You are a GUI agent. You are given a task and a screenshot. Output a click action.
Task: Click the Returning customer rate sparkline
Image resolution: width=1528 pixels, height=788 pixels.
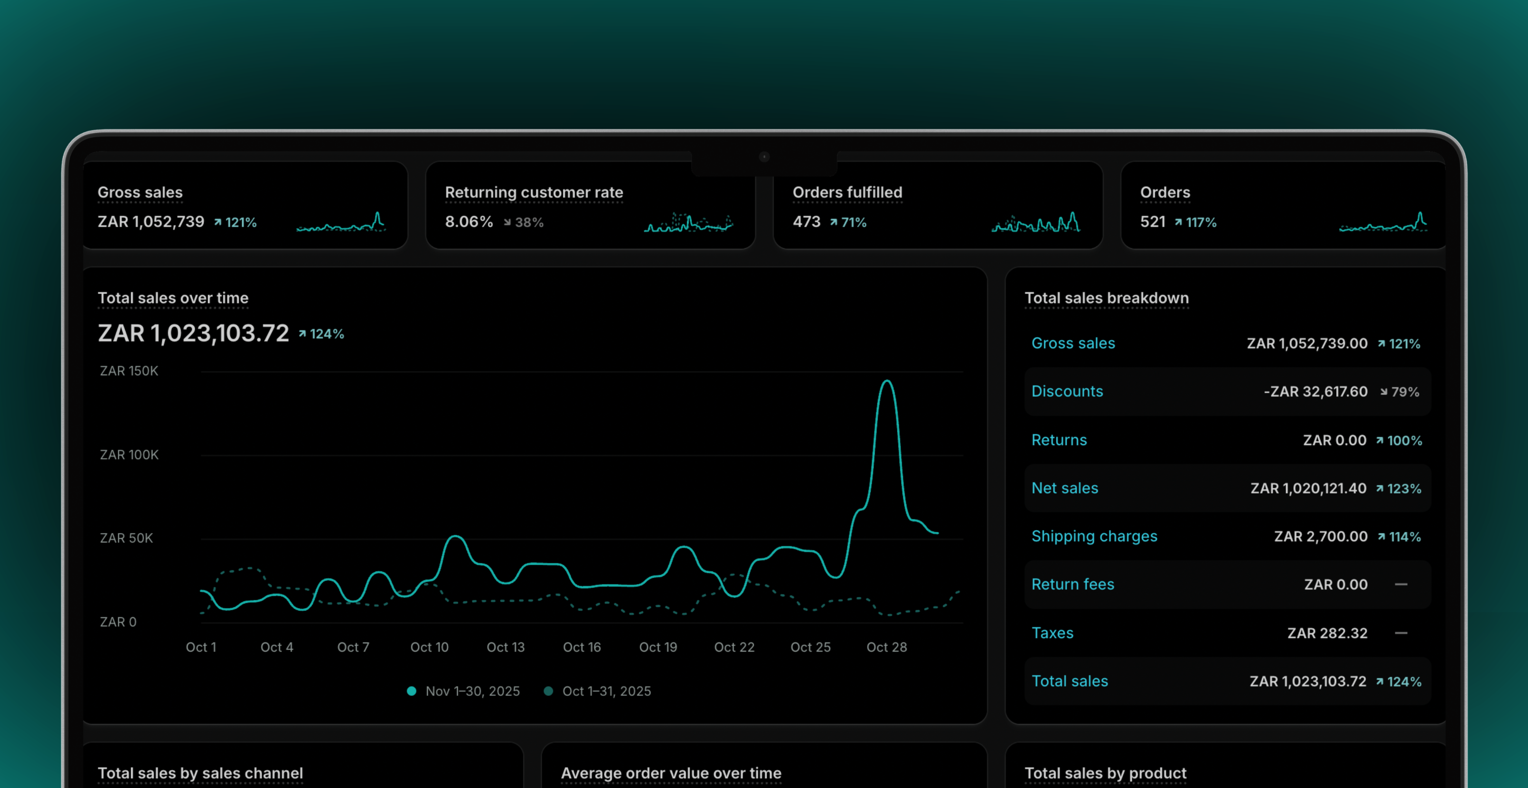[x=689, y=223]
